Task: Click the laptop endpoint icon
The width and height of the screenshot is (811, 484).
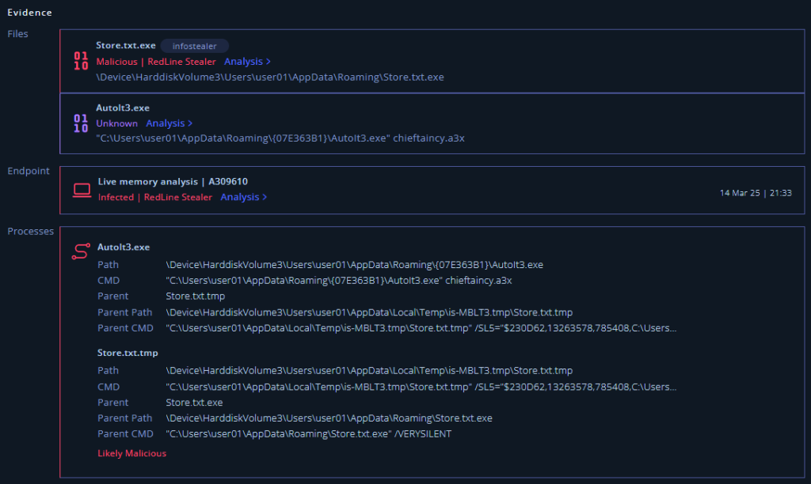Action: click(x=82, y=190)
